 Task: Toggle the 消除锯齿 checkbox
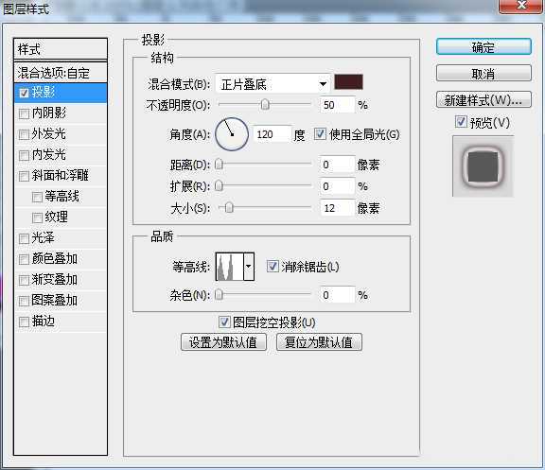[x=272, y=267]
